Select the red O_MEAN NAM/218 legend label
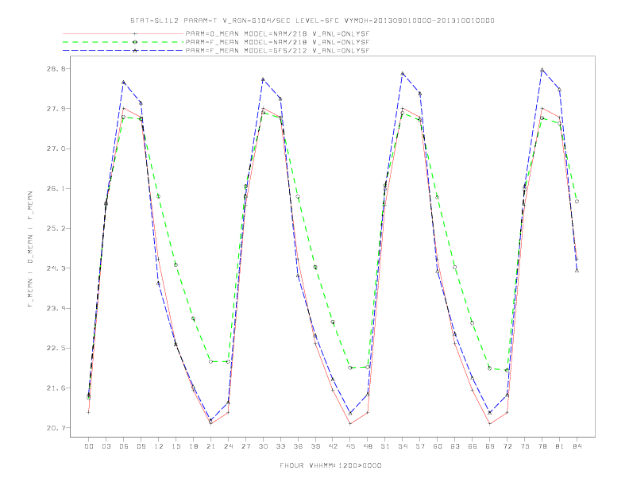Image resolution: width=629 pixels, height=486 pixels. (x=277, y=33)
